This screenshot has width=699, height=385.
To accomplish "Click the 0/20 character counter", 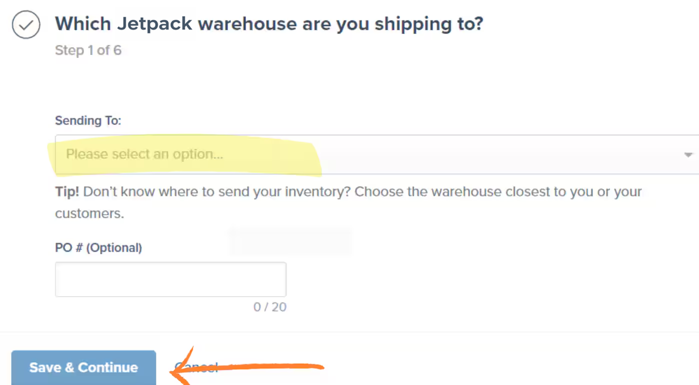I will pos(270,307).
